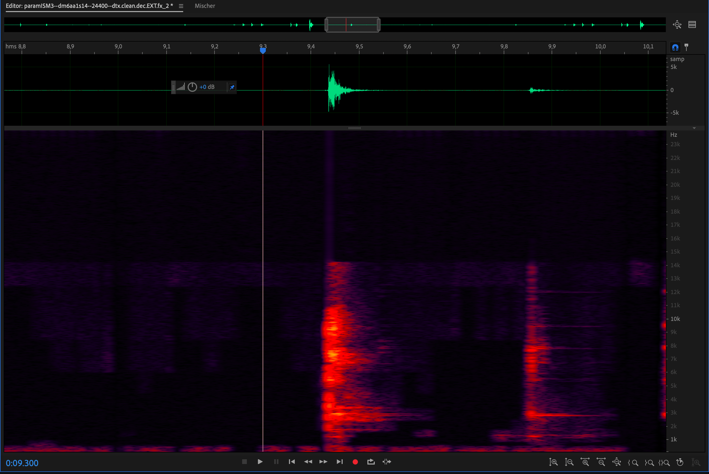Pin the HUD volume overlay
709x474 pixels.
pyautogui.click(x=232, y=87)
